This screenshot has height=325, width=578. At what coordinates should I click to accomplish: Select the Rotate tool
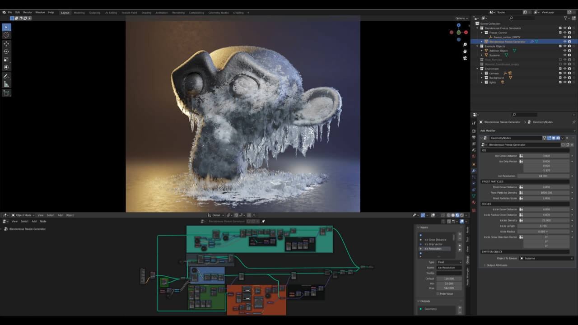(x=6, y=51)
